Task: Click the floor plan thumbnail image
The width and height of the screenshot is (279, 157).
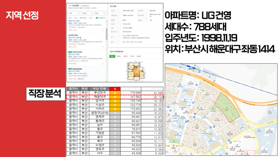Action: click(136, 71)
